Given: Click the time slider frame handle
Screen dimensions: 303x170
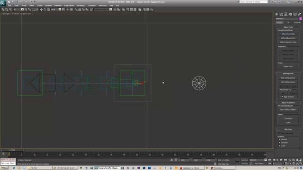Looking at the screenshot, I should pyautogui.click(x=12, y=150).
